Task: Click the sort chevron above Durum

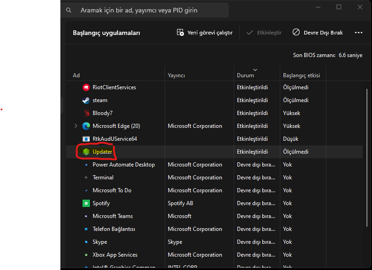Action: (255, 70)
